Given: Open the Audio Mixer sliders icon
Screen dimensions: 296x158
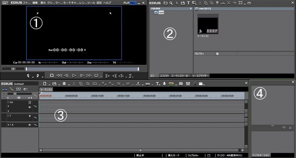Looking at the screenshot, I should 188,84.
